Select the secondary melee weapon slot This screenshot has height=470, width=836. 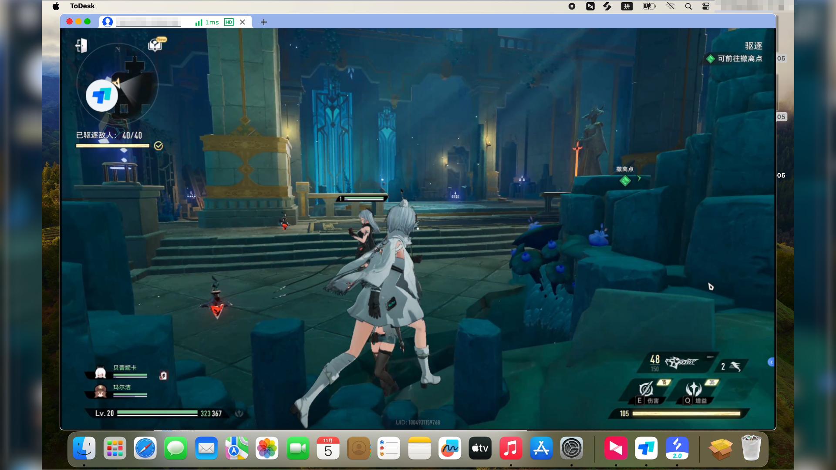731,366
